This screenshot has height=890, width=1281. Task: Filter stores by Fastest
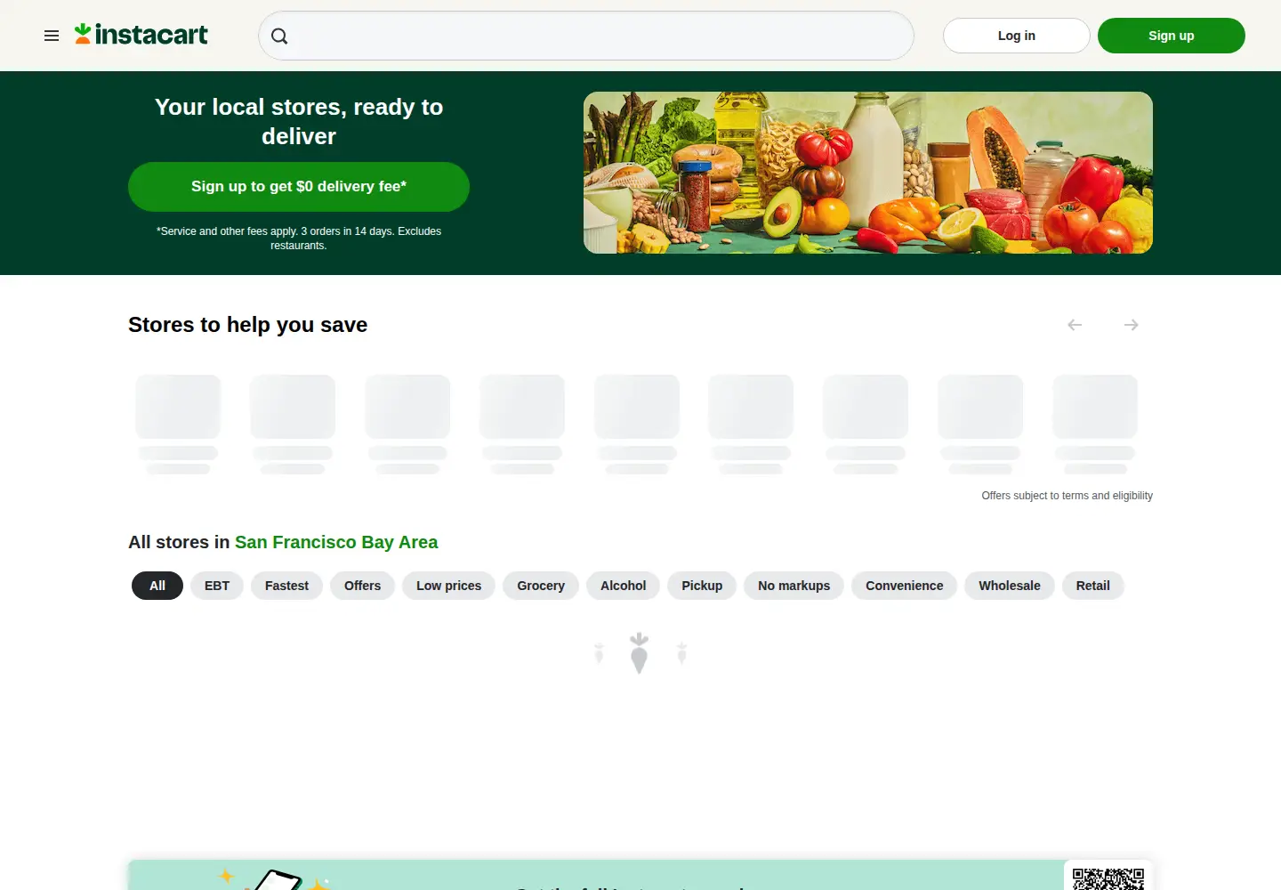pos(286,586)
